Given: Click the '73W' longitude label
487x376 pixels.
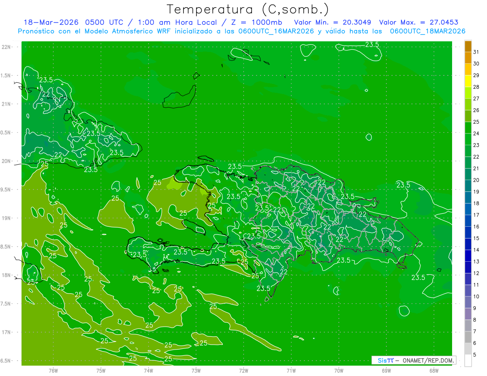Looking at the screenshot, I should pos(196,371).
